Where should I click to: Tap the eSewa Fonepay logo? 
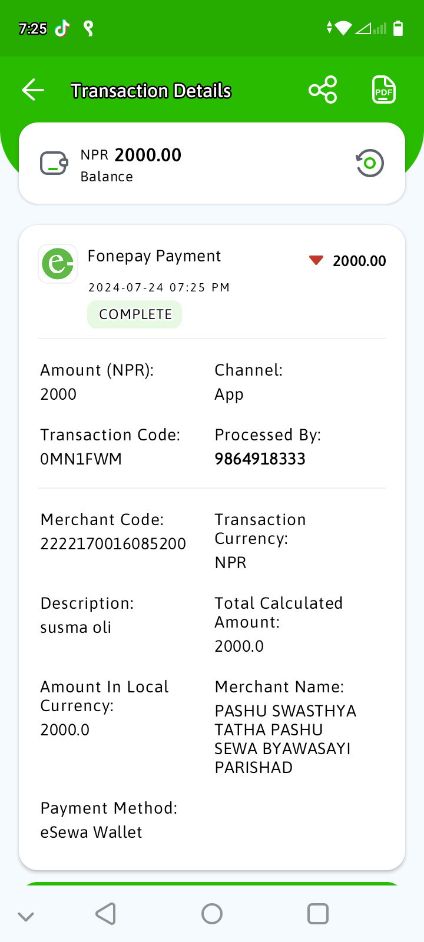point(58,264)
